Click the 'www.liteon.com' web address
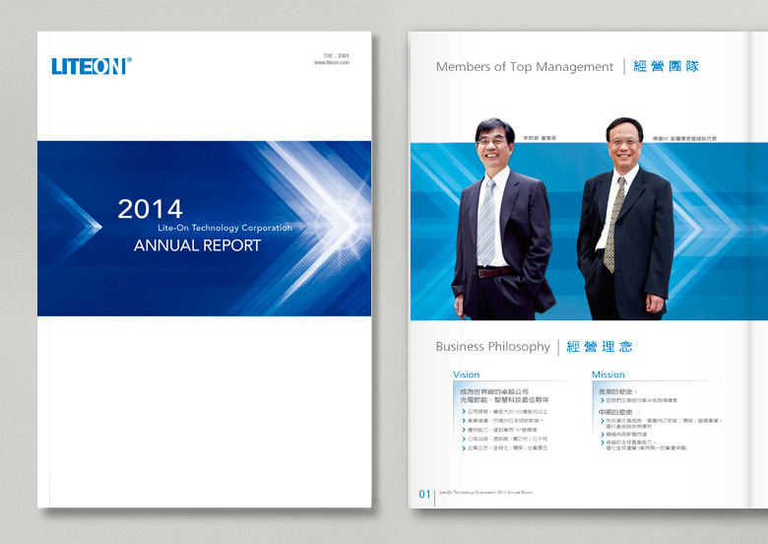Image resolution: width=768 pixels, height=544 pixels. coord(332,63)
